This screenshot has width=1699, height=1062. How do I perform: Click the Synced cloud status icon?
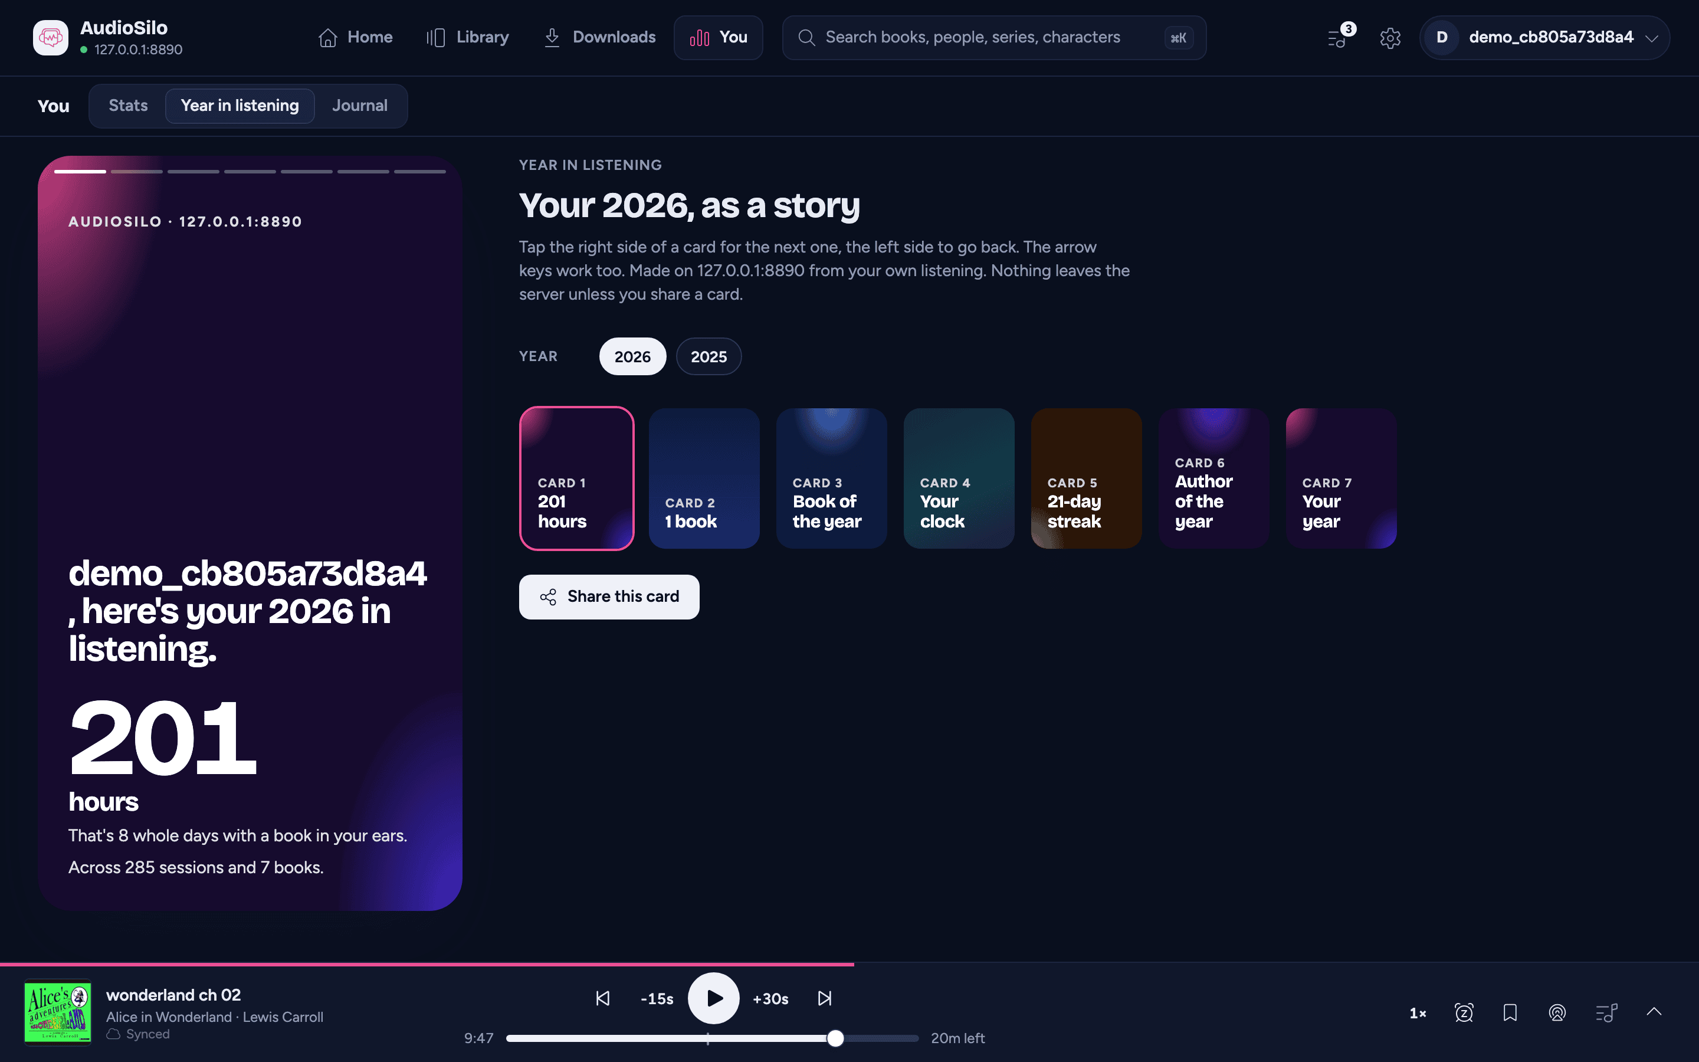click(113, 1034)
